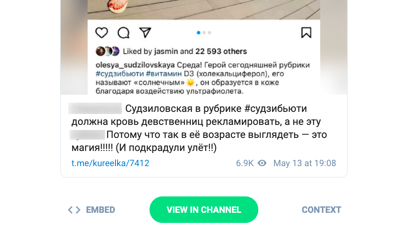Click the EMBED button
Screen dimensions: 407x233
point(91,210)
